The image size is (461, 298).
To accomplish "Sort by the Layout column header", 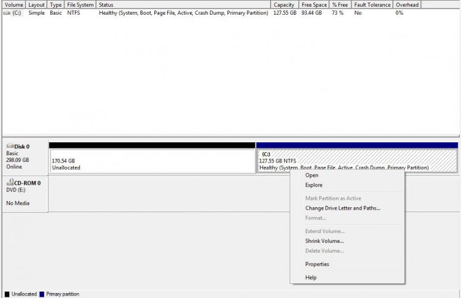I will 36,5.
